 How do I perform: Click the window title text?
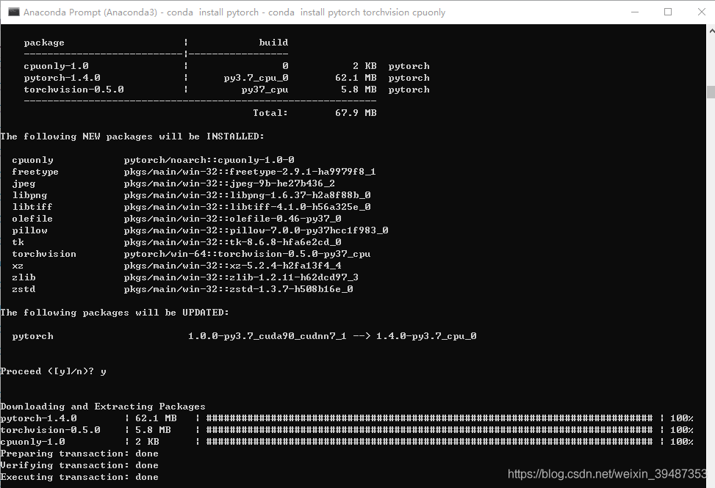point(234,12)
